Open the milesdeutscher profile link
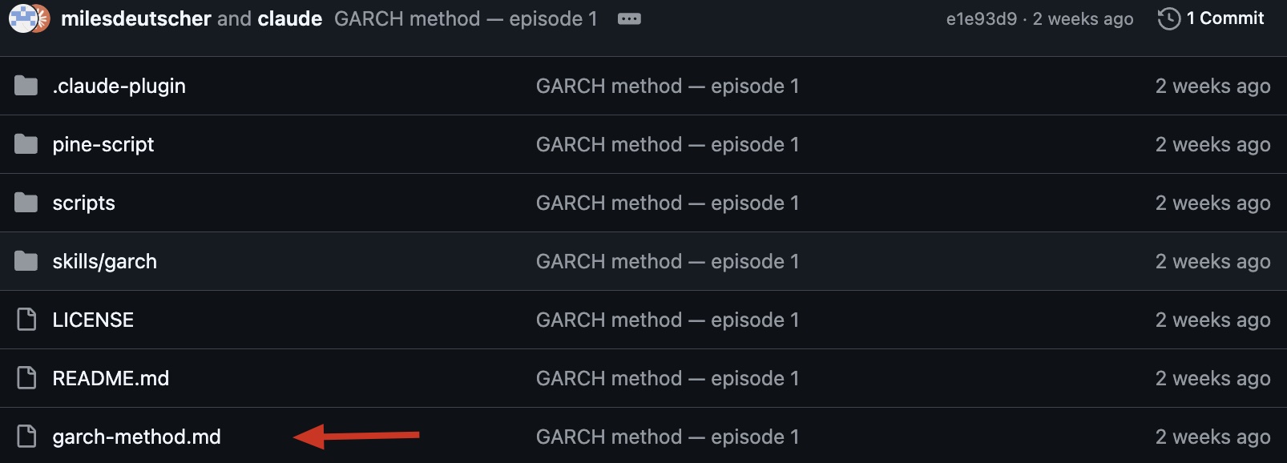Image resolution: width=1287 pixels, height=463 pixels. (136, 18)
